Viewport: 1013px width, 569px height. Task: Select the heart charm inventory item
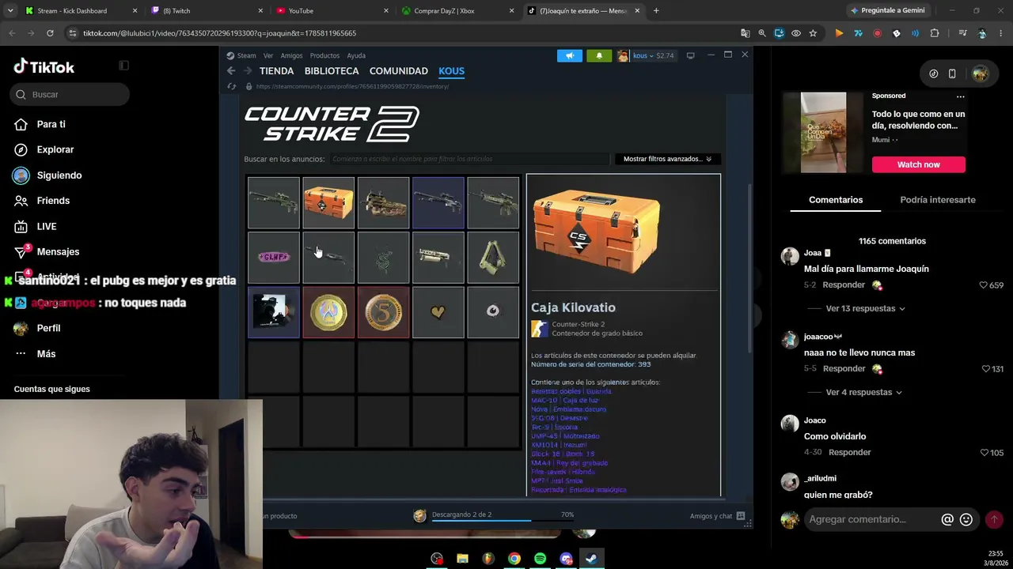pyautogui.click(x=438, y=313)
